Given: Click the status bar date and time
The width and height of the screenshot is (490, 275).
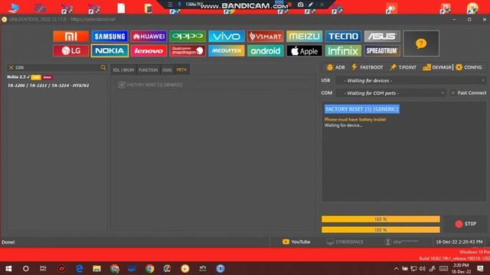Looking at the screenshot, I should point(459,242).
